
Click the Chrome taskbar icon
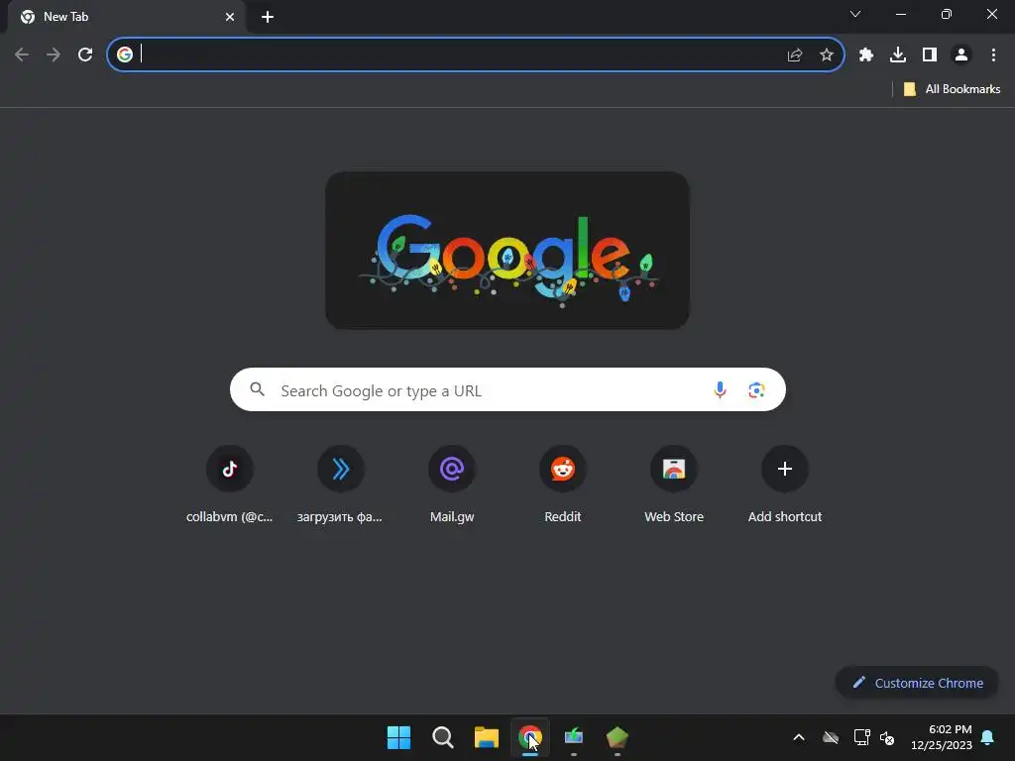pyautogui.click(x=530, y=737)
